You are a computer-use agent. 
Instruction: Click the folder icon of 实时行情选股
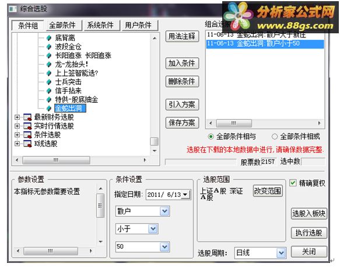click(27, 126)
